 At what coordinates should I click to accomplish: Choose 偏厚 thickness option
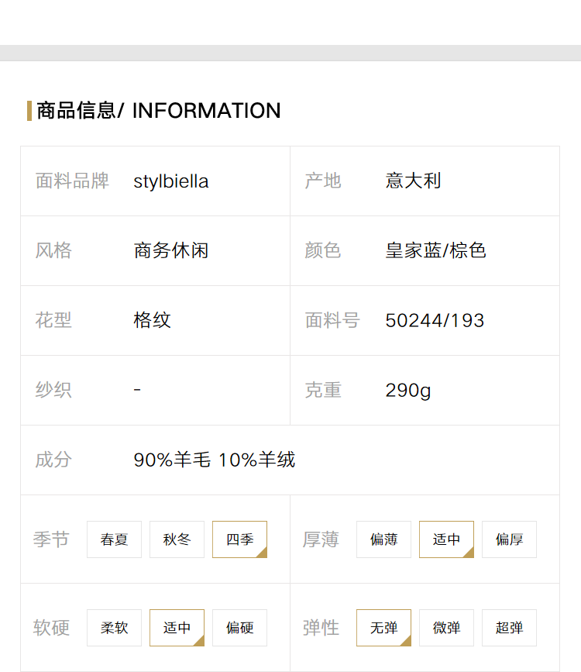[x=509, y=539]
